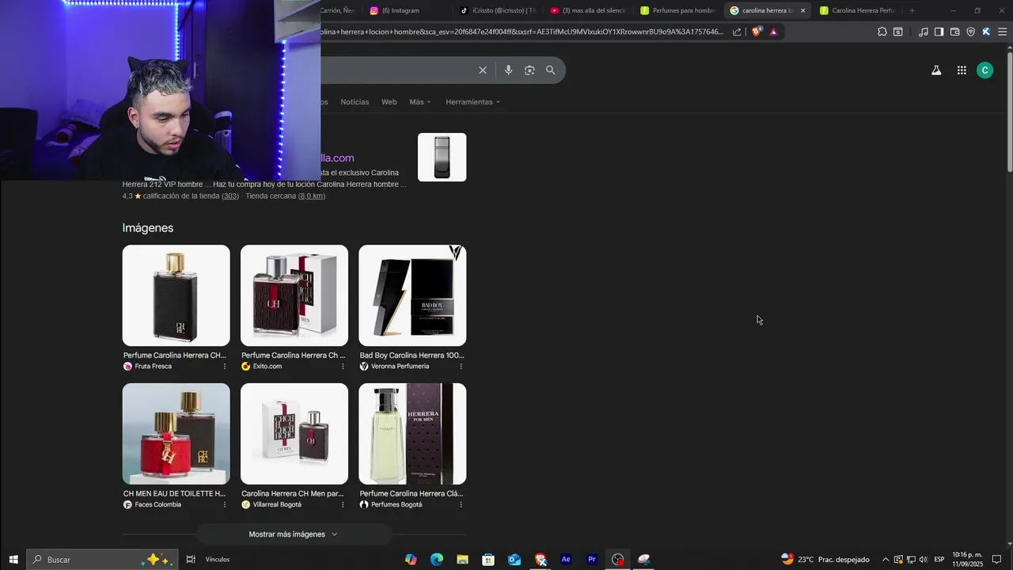
Task: Expand the Herramientas dropdown
Action: (472, 102)
